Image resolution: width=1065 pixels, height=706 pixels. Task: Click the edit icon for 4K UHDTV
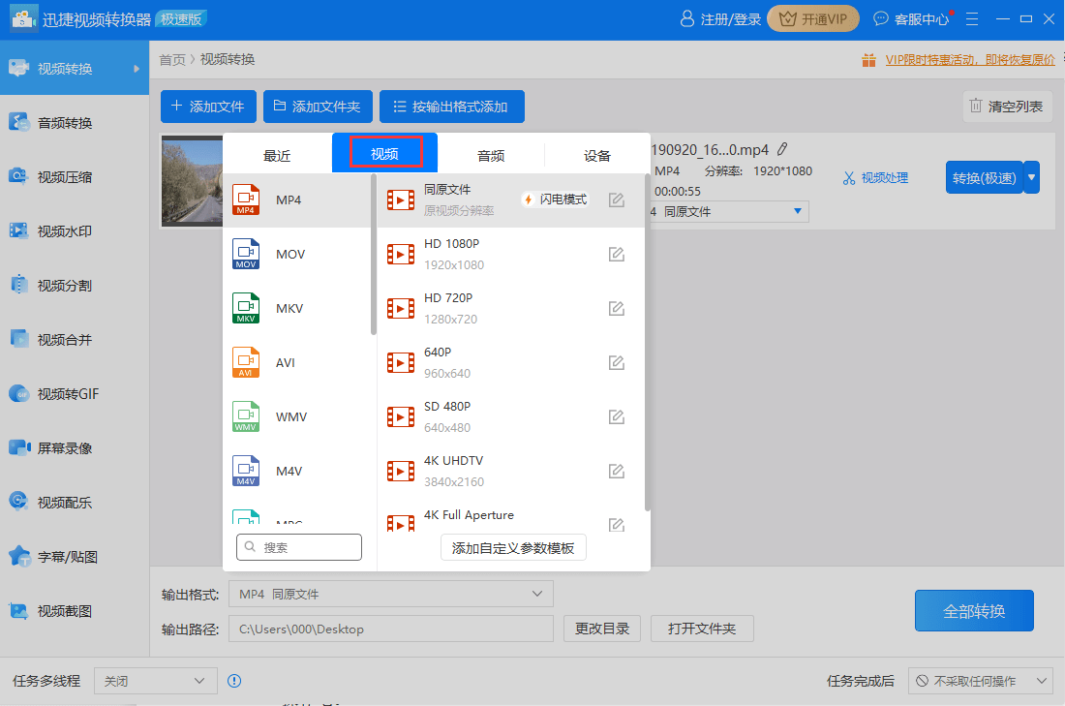616,471
